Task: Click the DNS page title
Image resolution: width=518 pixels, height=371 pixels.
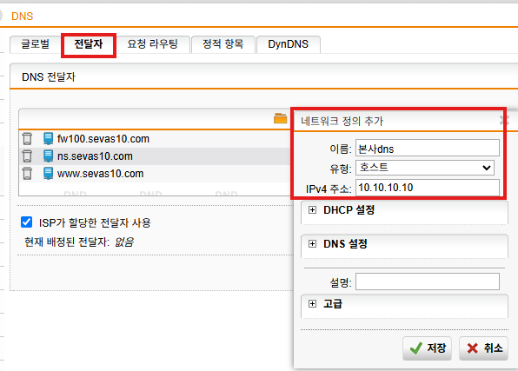Action: click(22, 17)
